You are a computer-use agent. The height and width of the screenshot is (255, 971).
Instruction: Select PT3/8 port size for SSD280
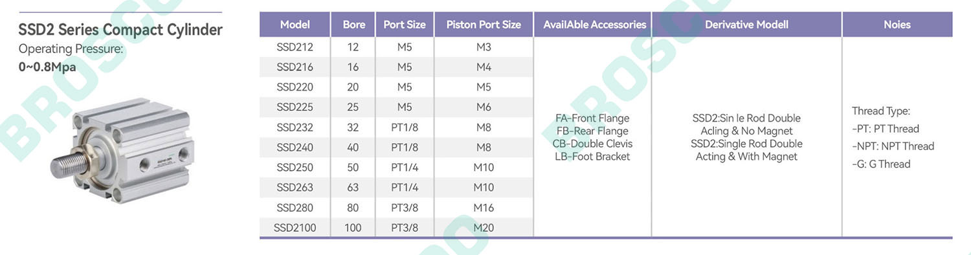click(405, 208)
